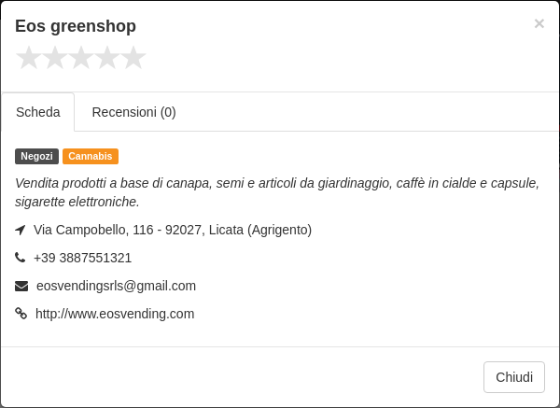Choose the fourth rating star
This screenshot has width=560, height=408.
(107, 58)
